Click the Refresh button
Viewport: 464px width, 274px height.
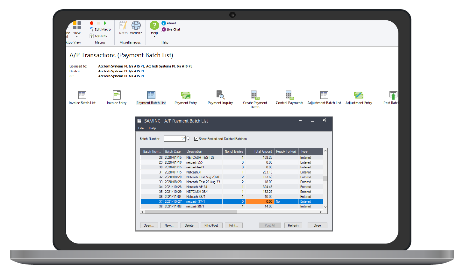point(293,225)
